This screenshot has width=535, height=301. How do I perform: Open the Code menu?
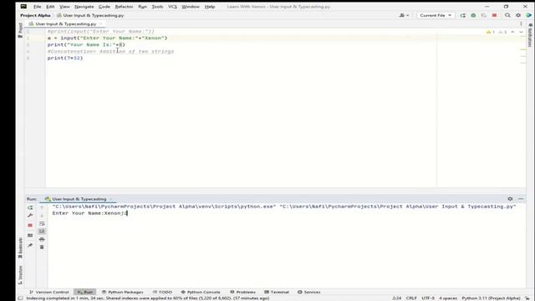tap(104, 7)
